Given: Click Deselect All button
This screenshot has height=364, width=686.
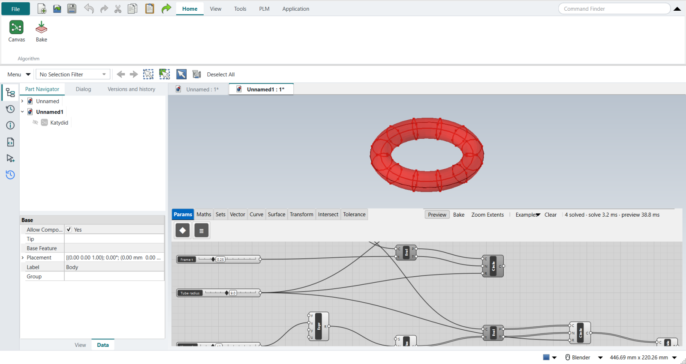Looking at the screenshot, I should (x=221, y=75).
